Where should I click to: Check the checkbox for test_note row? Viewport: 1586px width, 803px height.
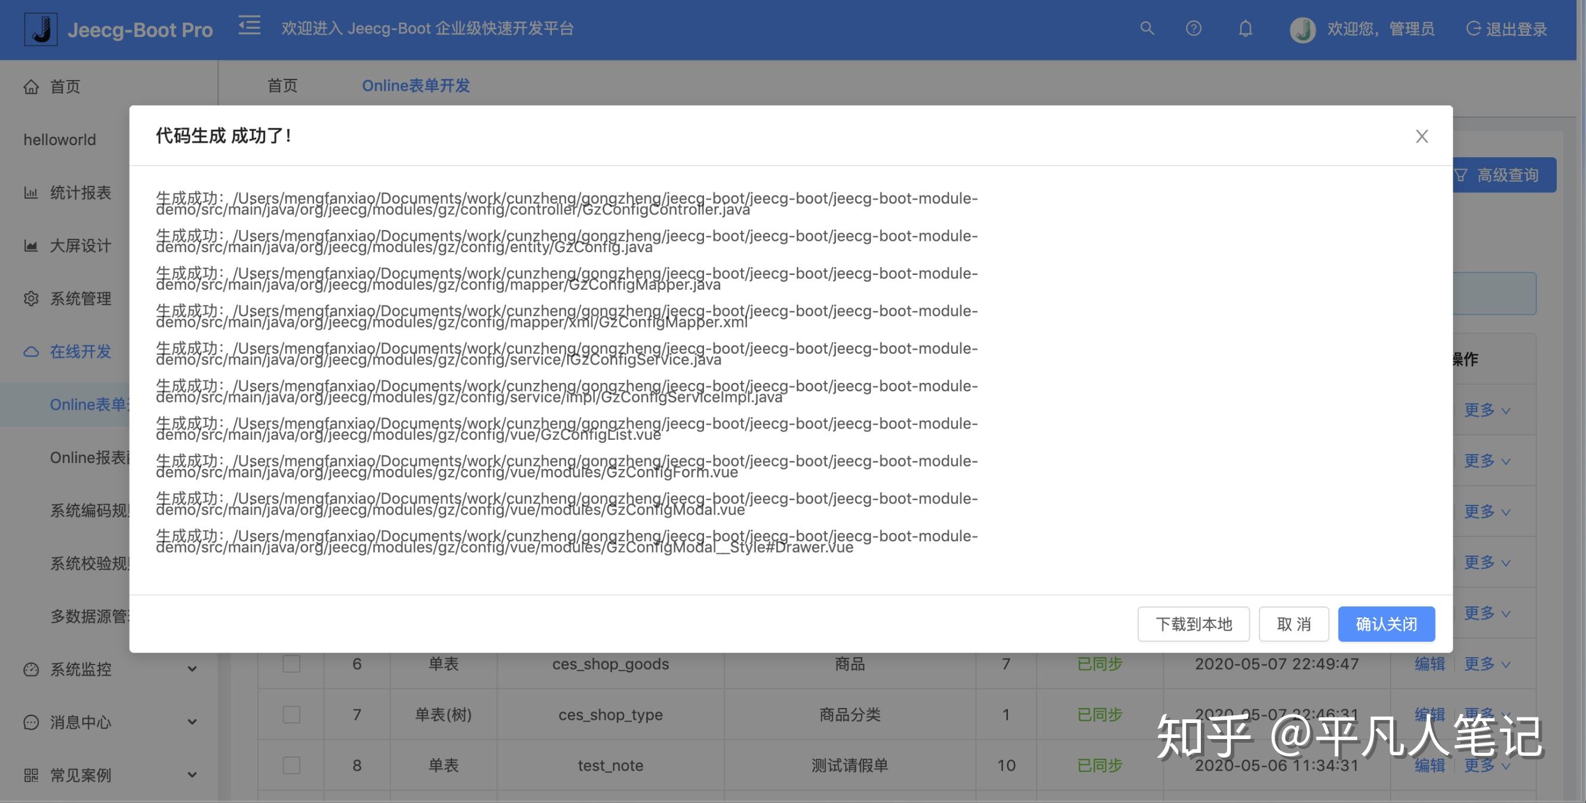coord(291,765)
